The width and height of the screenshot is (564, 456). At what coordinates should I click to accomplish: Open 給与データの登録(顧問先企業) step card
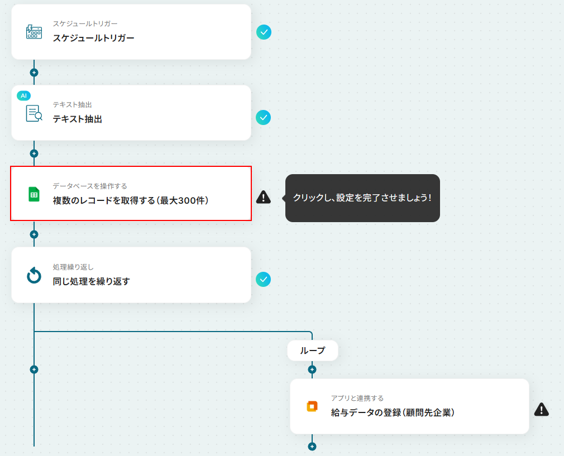(410, 406)
